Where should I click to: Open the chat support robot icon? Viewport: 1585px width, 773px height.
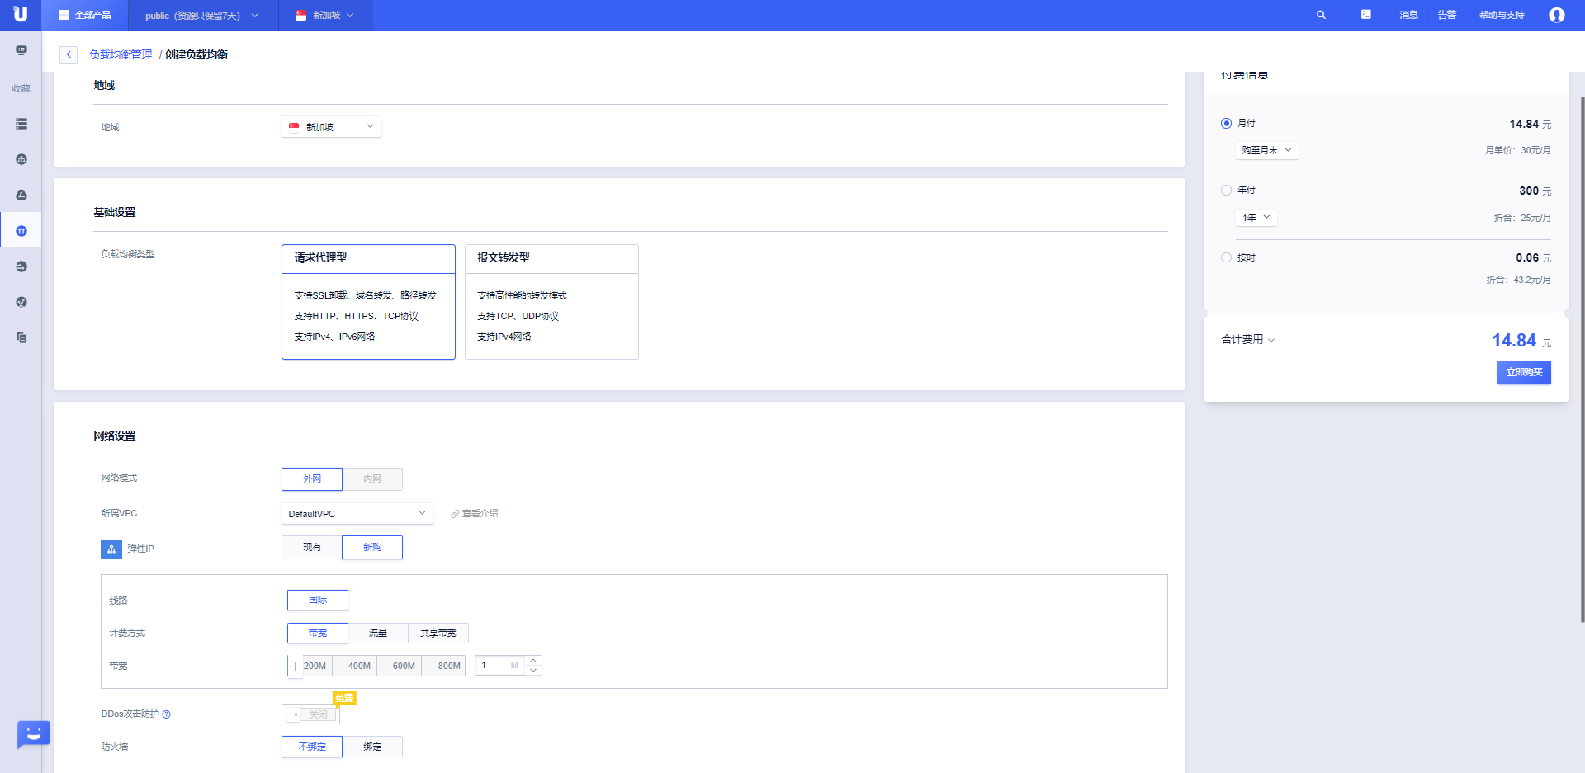(33, 733)
